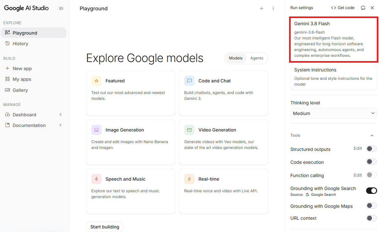
Task: Open the Featured models card
Action: pos(130,93)
